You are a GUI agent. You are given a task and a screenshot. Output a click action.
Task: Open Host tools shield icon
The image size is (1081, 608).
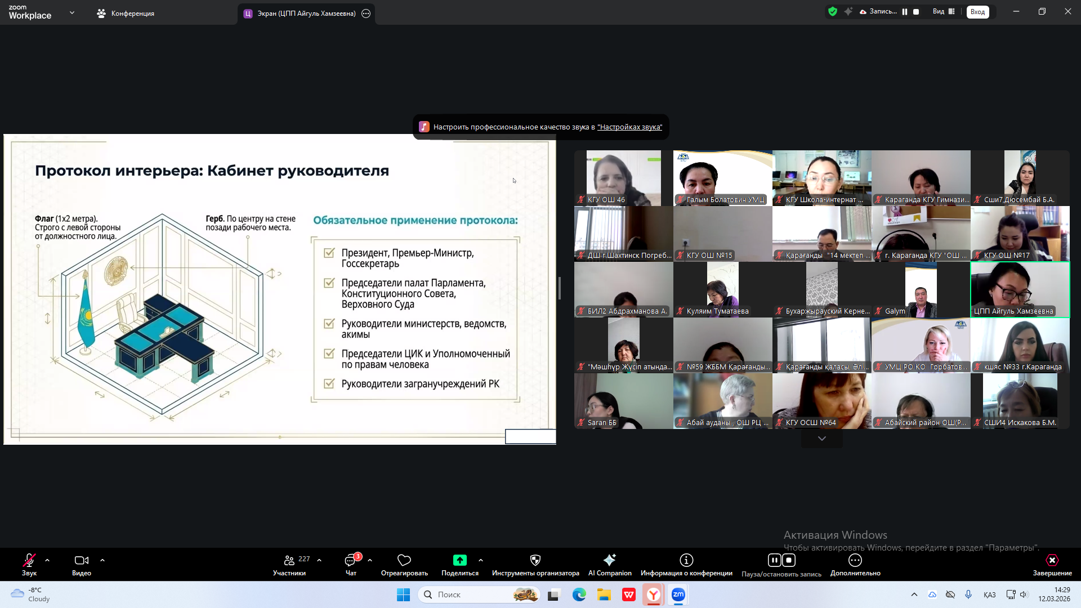[x=535, y=560]
